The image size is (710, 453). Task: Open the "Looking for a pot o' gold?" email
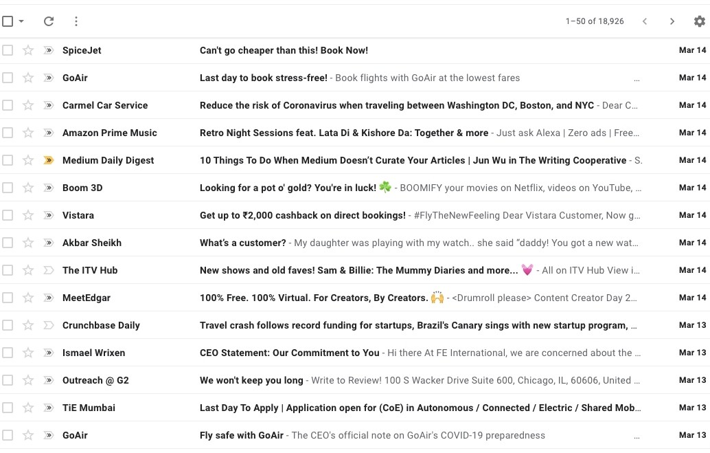[288, 188]
